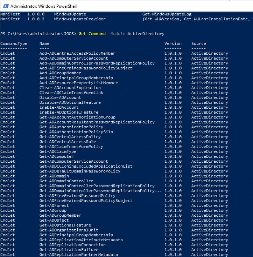Click Add-ADComputerServiceAccount cmdlet name
253x257 pixels.
73,58
